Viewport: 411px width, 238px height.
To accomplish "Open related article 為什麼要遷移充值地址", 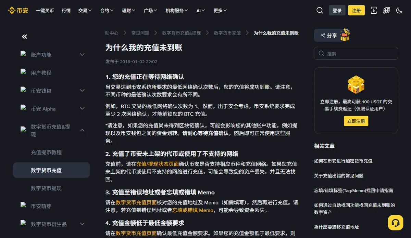I will 336,227.
